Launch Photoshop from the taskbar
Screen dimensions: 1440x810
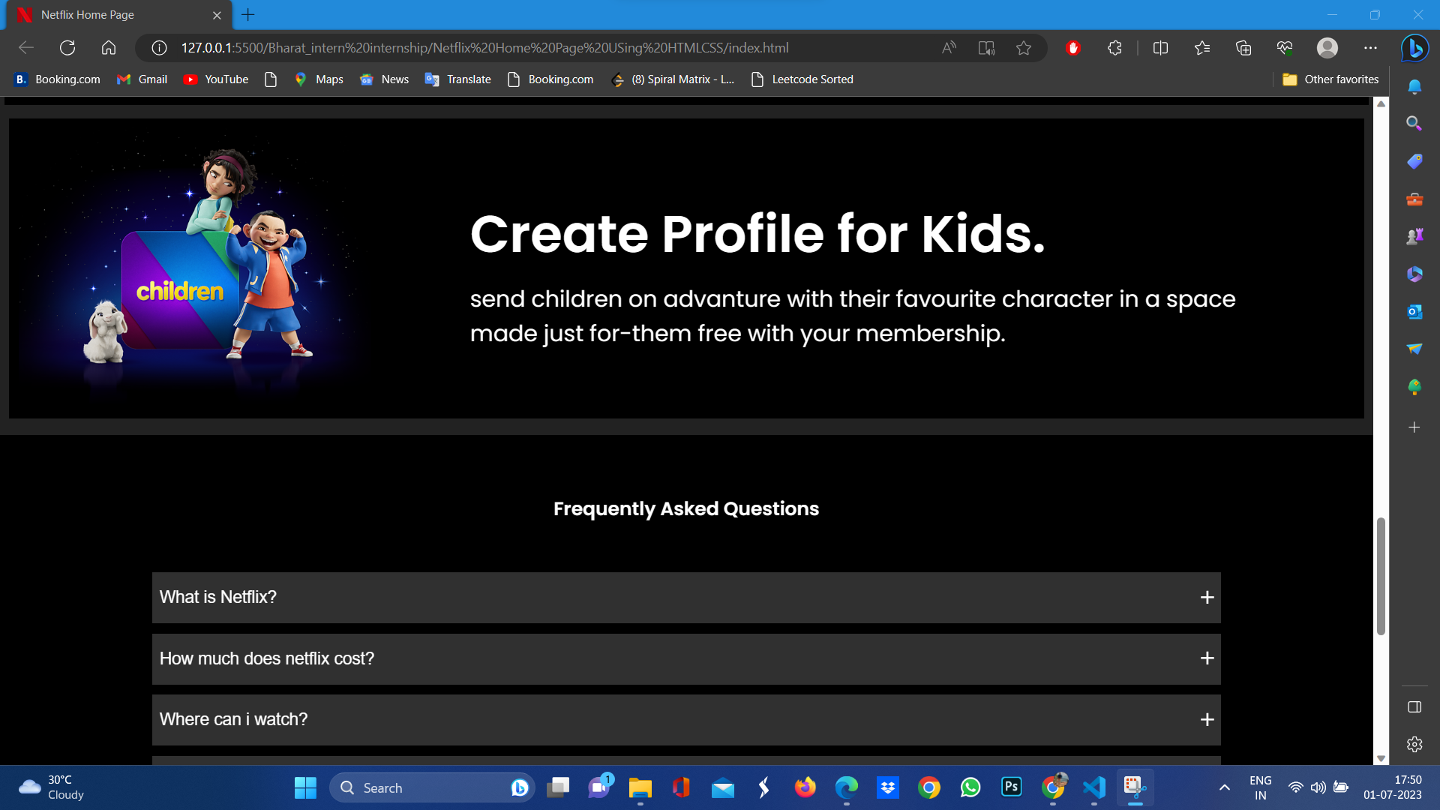click(x=1011, y=787)
